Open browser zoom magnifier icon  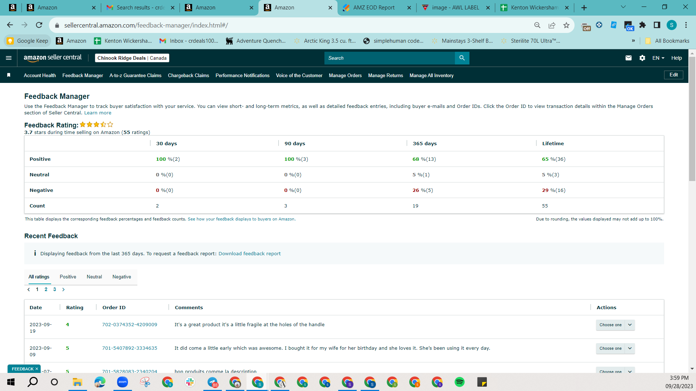coord(537,25)
